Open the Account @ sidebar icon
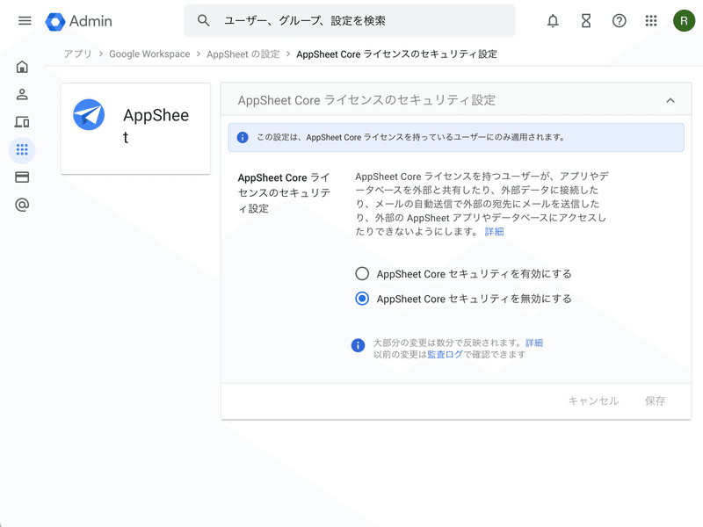Screen dimensions: 703x527 [x=22, y=205]
